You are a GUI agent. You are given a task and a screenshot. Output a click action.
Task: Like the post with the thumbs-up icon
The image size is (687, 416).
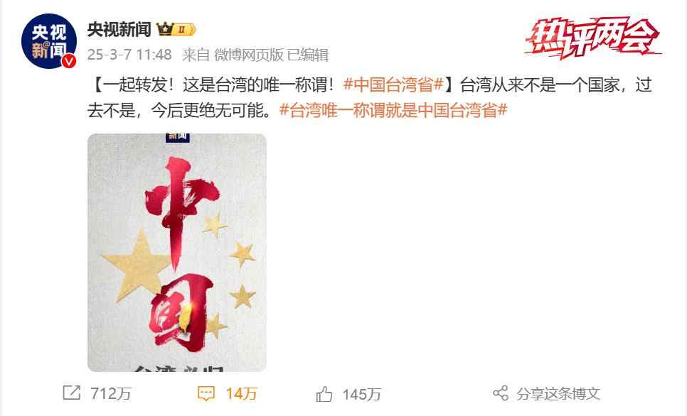(x=324, y=394)
